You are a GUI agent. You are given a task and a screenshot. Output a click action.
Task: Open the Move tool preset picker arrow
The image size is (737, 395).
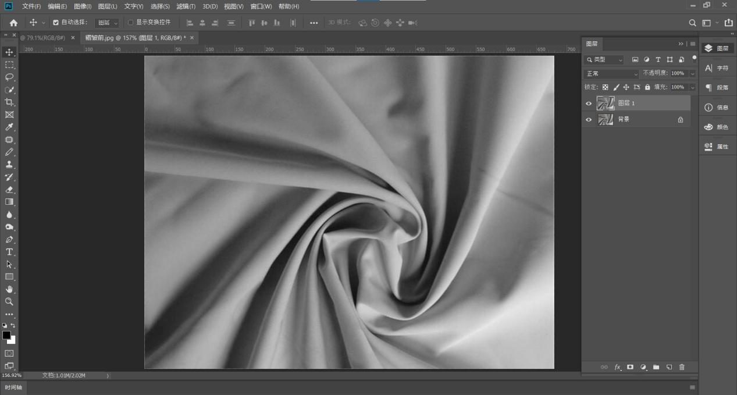coord(44,23)
